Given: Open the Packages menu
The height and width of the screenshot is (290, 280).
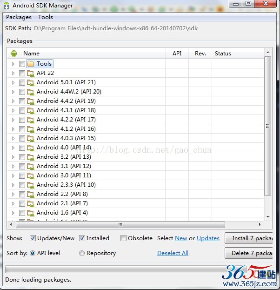Looking at the screenshot, I should 19,17.
